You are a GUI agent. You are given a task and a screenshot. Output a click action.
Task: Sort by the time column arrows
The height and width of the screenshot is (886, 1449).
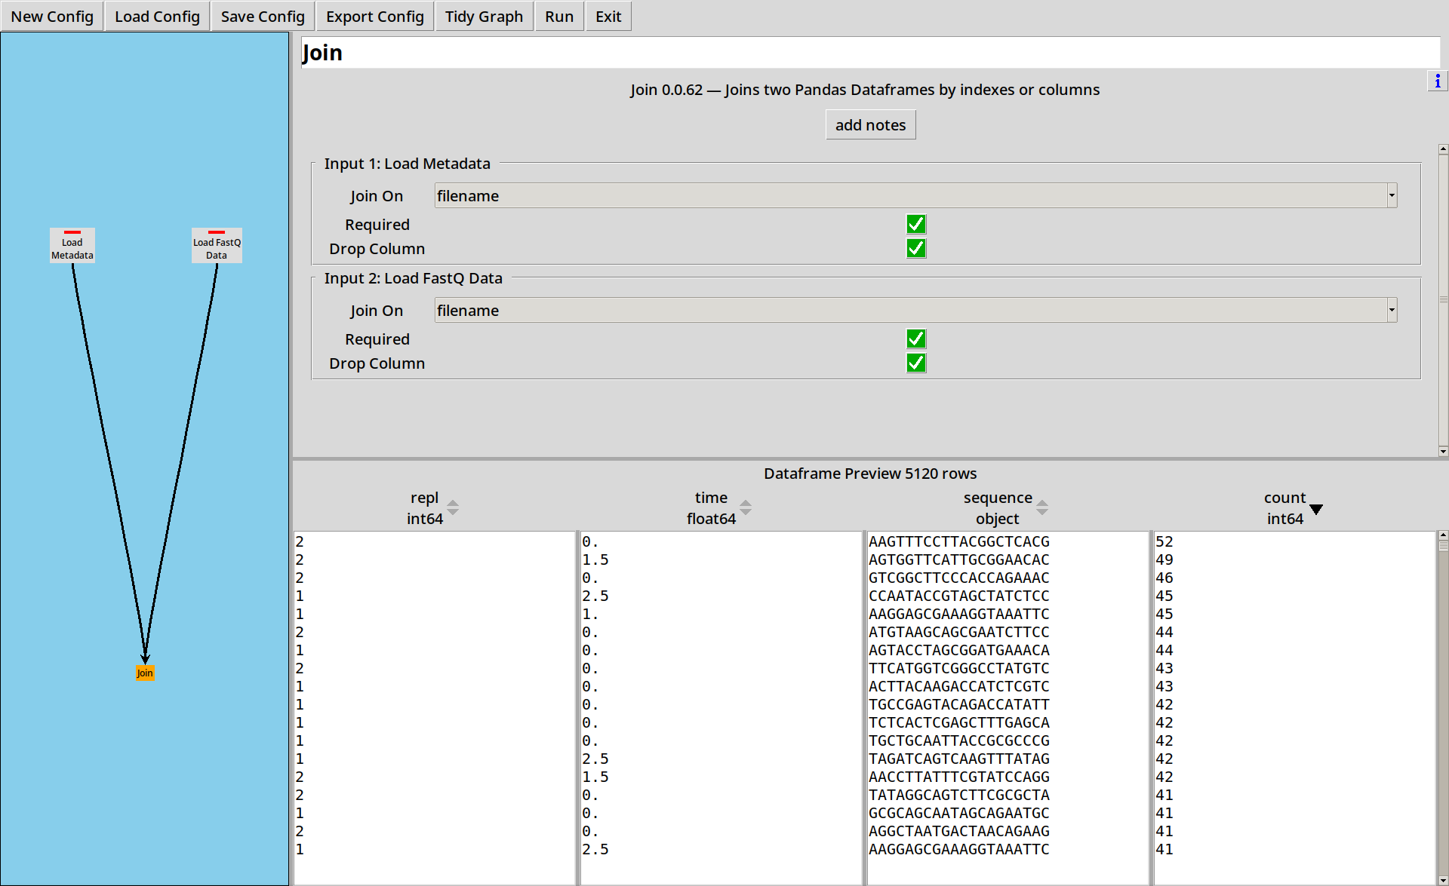(x=746, y=507)
